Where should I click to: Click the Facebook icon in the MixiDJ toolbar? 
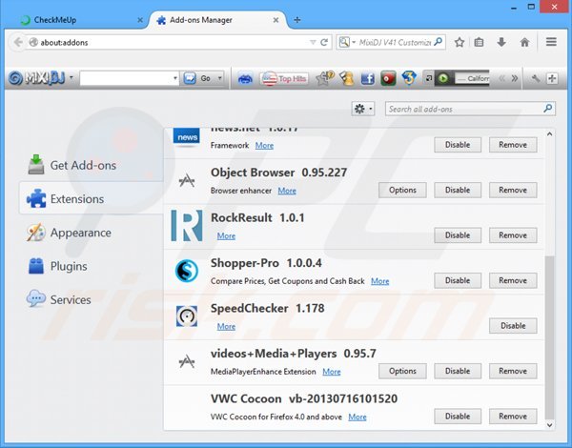pos(367,78)
